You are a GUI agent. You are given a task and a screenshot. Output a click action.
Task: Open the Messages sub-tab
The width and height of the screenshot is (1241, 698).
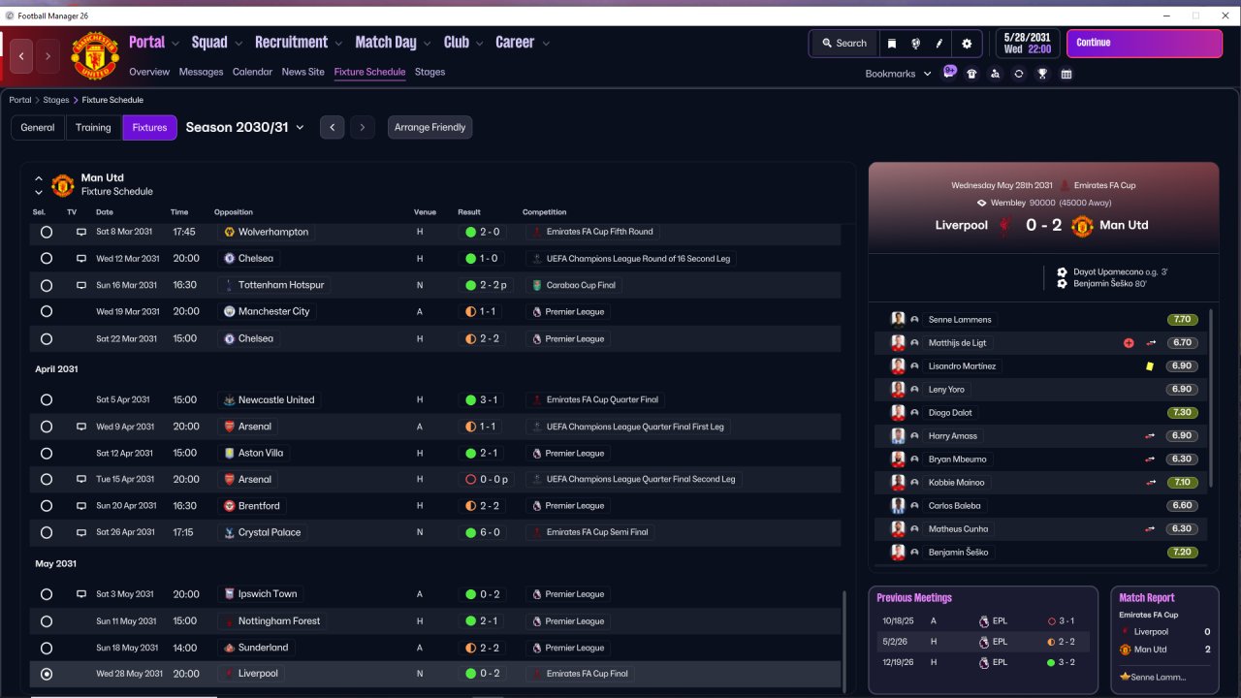point(201,72)
